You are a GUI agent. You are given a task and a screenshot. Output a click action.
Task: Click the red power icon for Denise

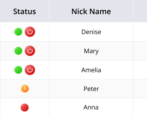click(30, 32)
